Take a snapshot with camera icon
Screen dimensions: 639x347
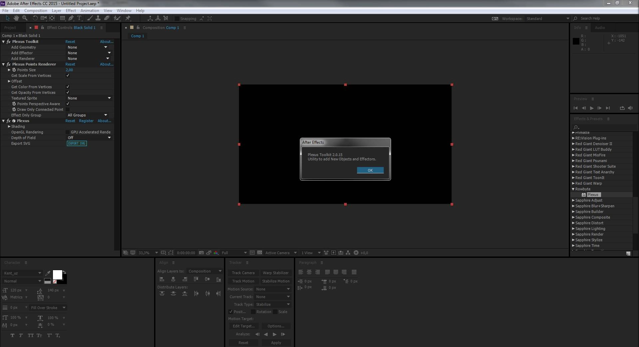click(201, 253)
